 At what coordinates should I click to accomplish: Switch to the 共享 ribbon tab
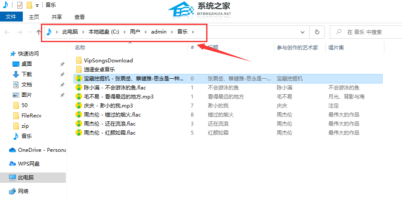[x=57, y=17]
